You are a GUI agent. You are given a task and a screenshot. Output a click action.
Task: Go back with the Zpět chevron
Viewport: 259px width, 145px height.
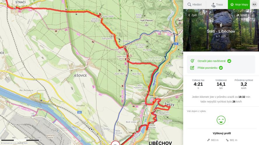(x=192, y=15)
